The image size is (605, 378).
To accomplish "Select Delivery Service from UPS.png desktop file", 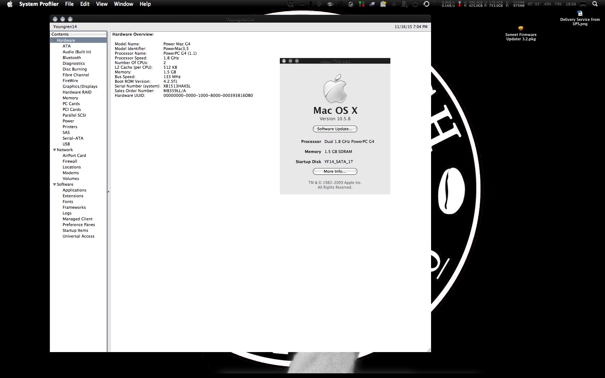I will 580,18.
